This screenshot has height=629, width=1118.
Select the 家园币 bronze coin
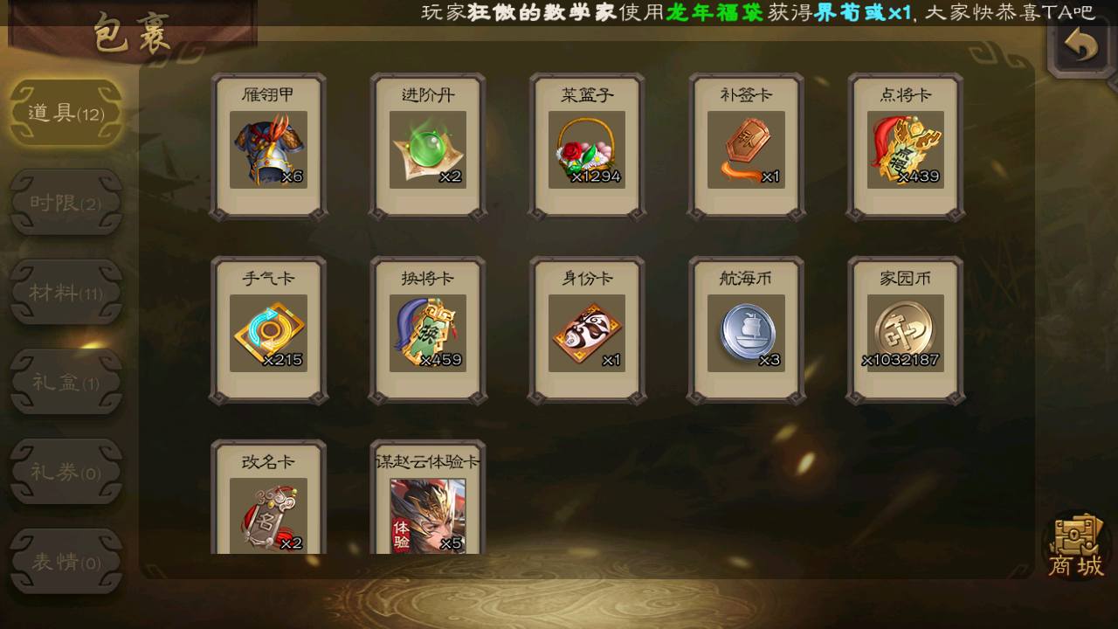pos(905,333)
